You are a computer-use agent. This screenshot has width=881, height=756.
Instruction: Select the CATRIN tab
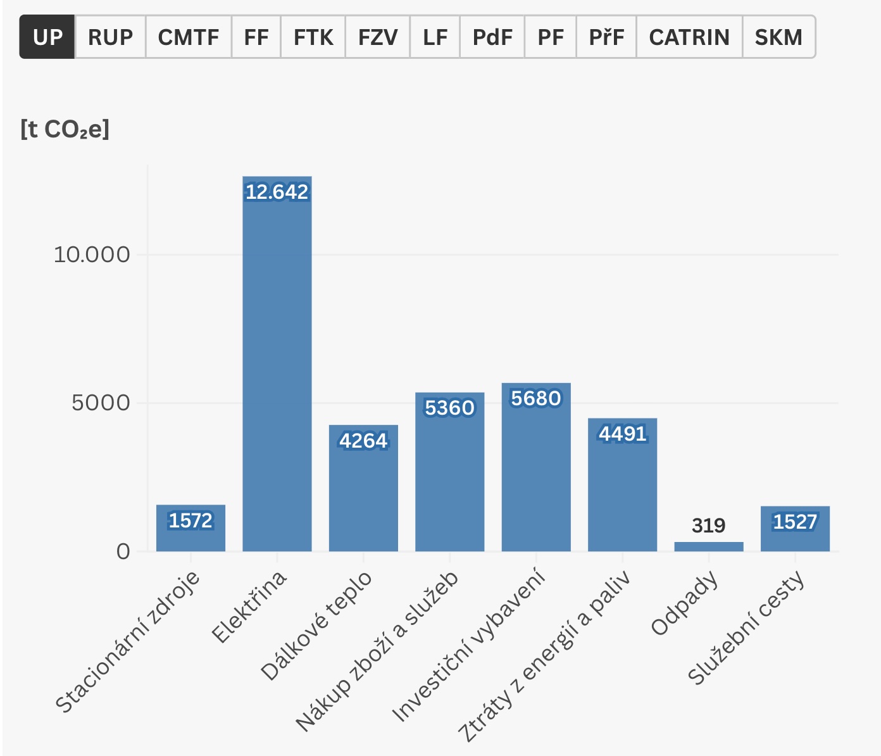point(689,37)
